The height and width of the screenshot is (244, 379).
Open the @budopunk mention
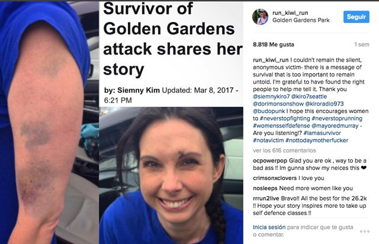(269, 111)
